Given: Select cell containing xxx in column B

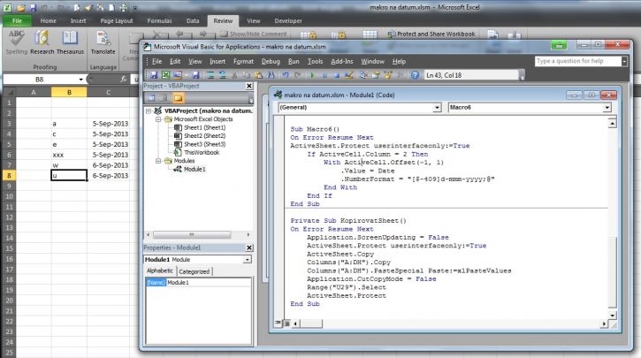Looking at the screenshot, I should [x=69, y=155].
